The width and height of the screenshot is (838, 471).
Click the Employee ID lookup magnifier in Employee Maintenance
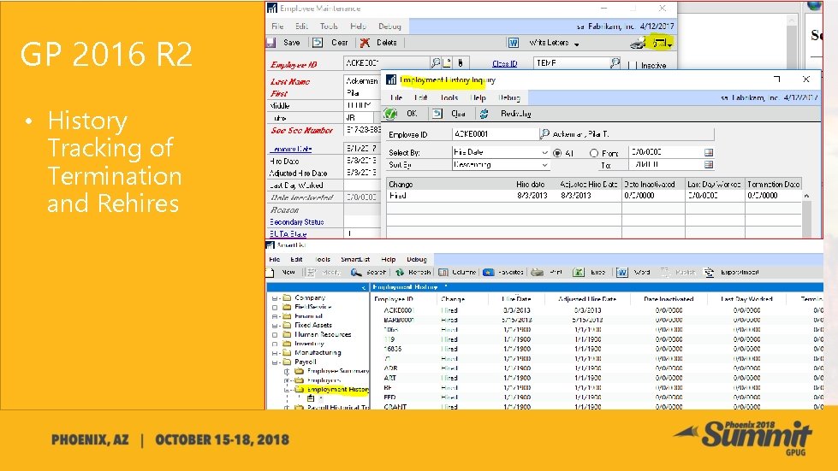click(436, 63)
